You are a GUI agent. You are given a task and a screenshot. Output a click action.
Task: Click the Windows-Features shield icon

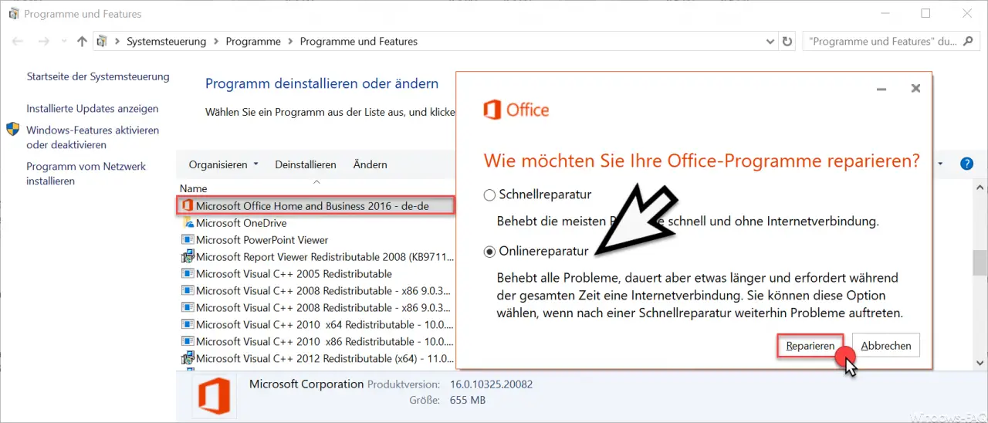click(13, 129)
